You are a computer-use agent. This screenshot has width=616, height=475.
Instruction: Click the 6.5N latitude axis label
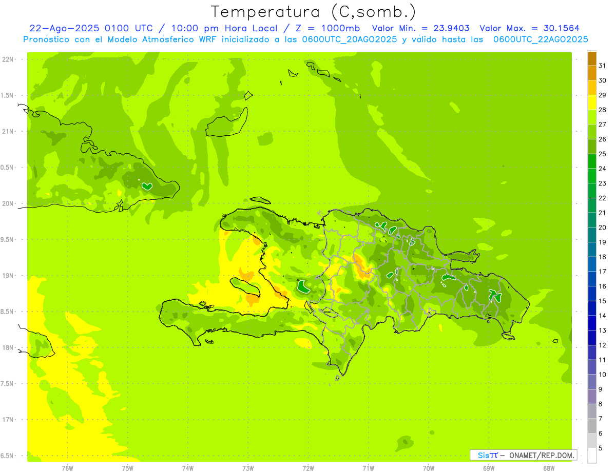click(x=8, y=456)
